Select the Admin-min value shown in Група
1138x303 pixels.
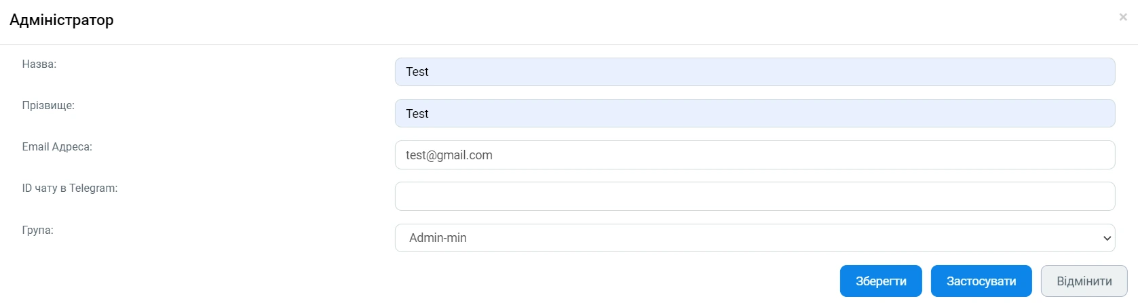click(x=438, y=238)
